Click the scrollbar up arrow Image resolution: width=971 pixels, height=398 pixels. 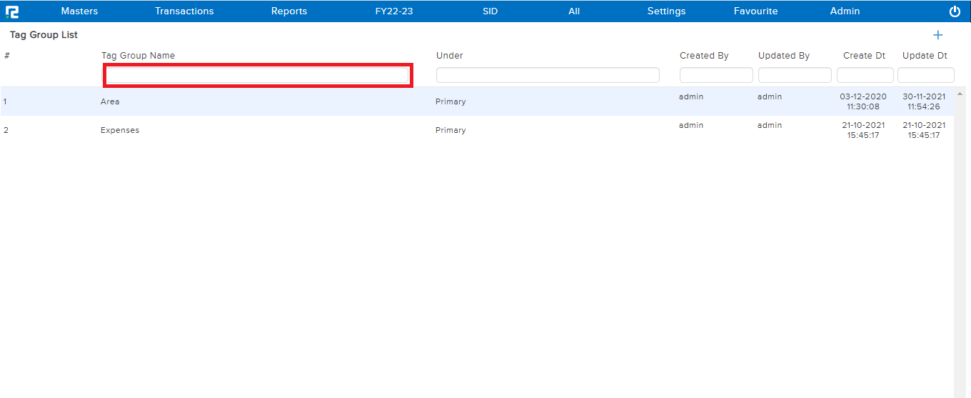pyautogui.click(x=960, y=93)
